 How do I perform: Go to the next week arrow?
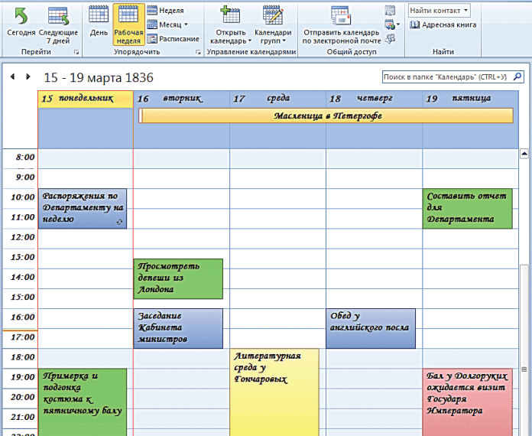point(28,77)
